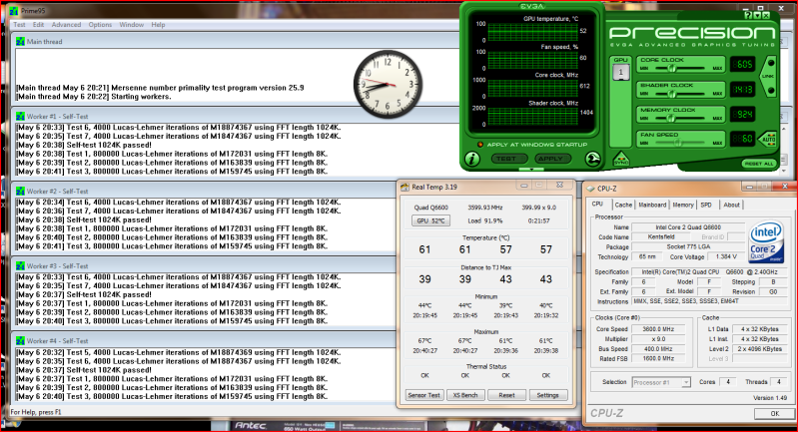Image resolution: width=798 pixels, height=432 pixels.
Task: Click OK in CPU-Z
Action: point(774,413)
